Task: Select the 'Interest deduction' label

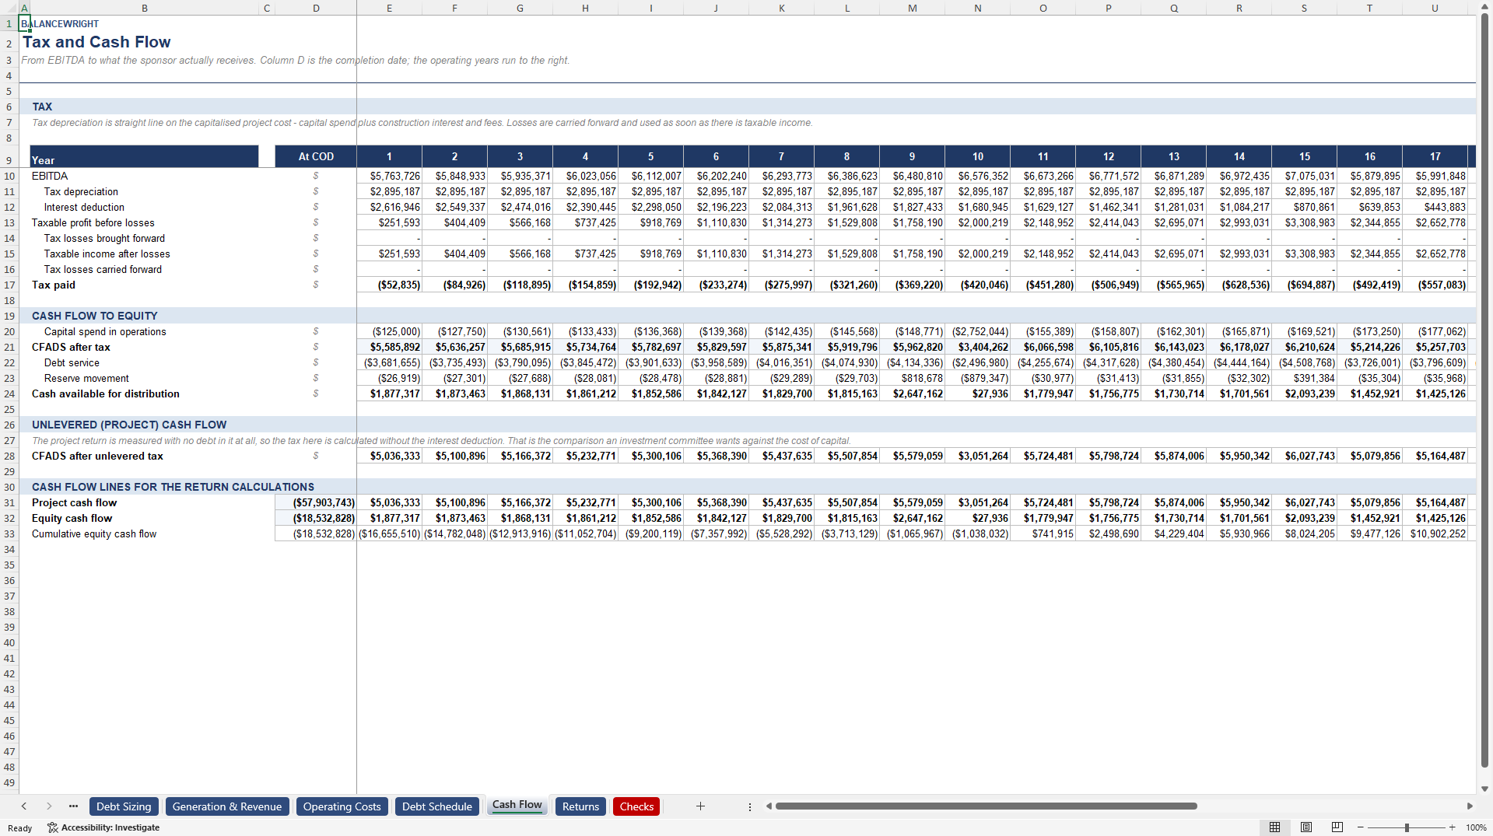Action: pos(84,207)
